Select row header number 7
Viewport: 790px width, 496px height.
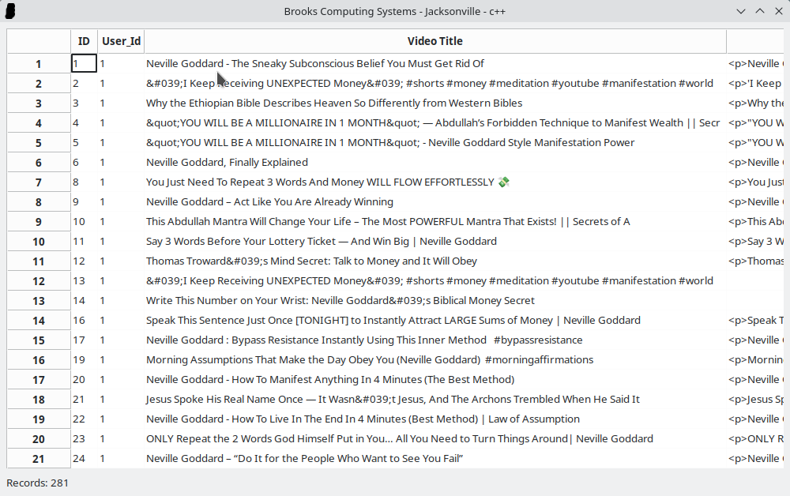39,182
